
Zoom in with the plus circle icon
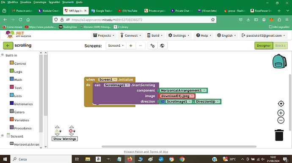point(281,113)
